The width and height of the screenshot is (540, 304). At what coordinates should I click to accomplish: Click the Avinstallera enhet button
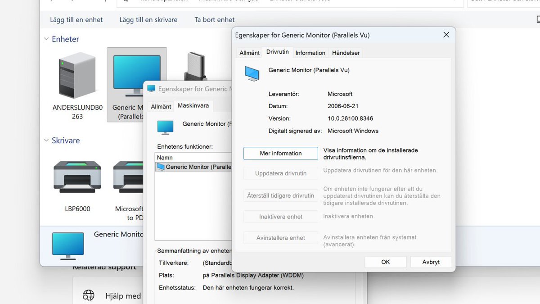tap(281, 238)
